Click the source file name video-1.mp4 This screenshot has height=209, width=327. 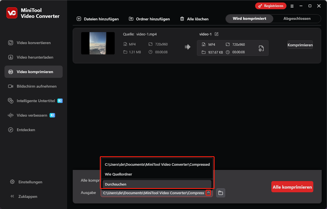click(146, 34)
